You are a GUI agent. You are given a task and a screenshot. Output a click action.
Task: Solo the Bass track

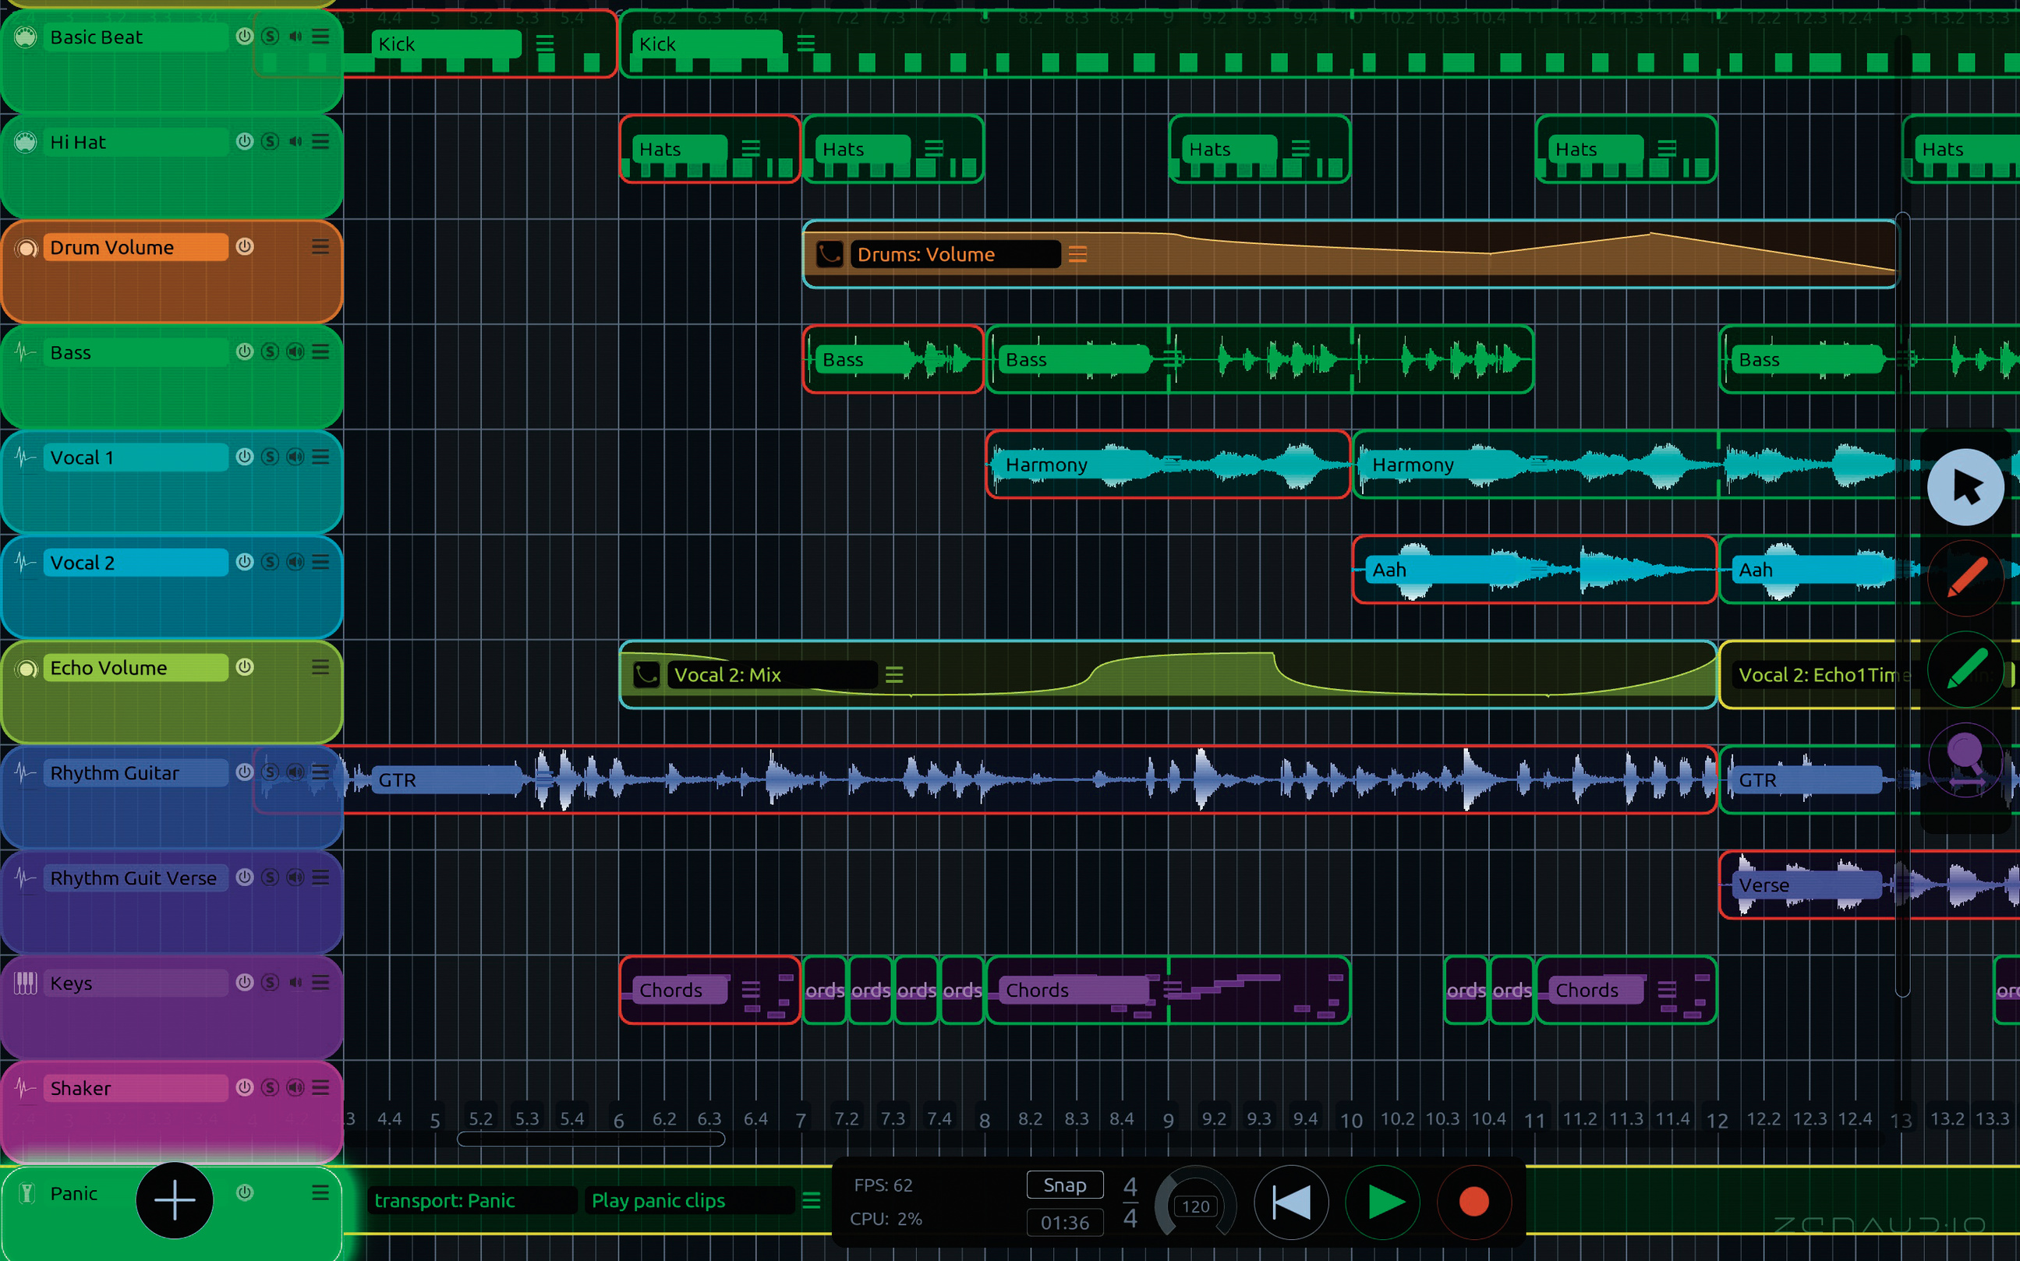[270, 352]
